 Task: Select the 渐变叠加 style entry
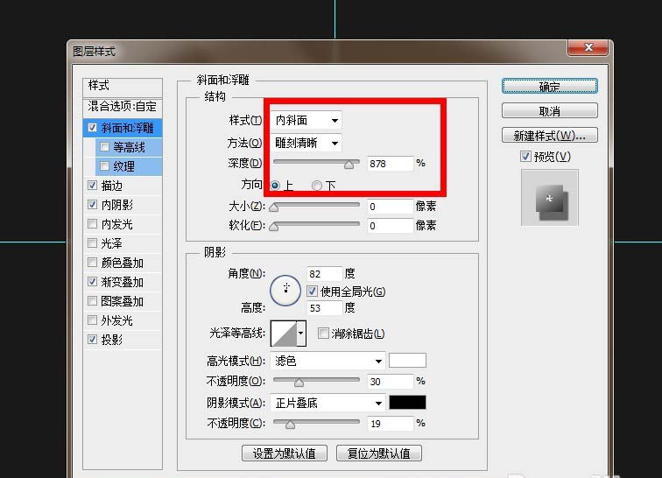click(x=123, y=282)
